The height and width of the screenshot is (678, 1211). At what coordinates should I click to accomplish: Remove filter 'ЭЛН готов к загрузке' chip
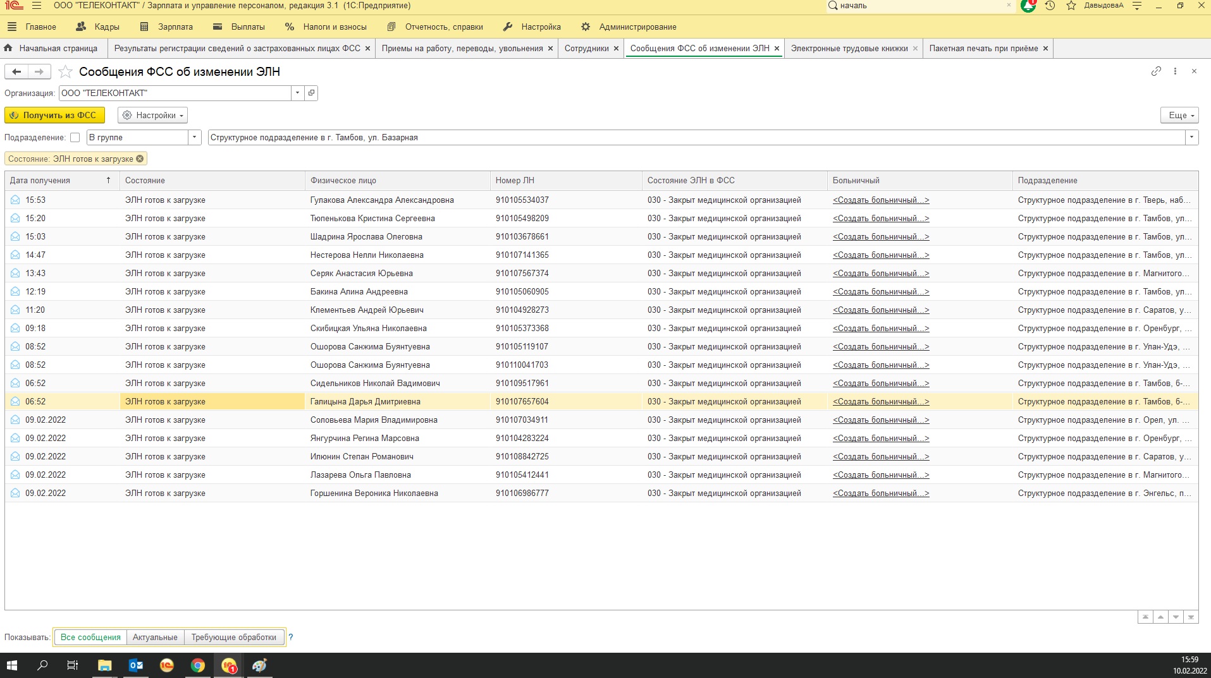tap(140, 159)
